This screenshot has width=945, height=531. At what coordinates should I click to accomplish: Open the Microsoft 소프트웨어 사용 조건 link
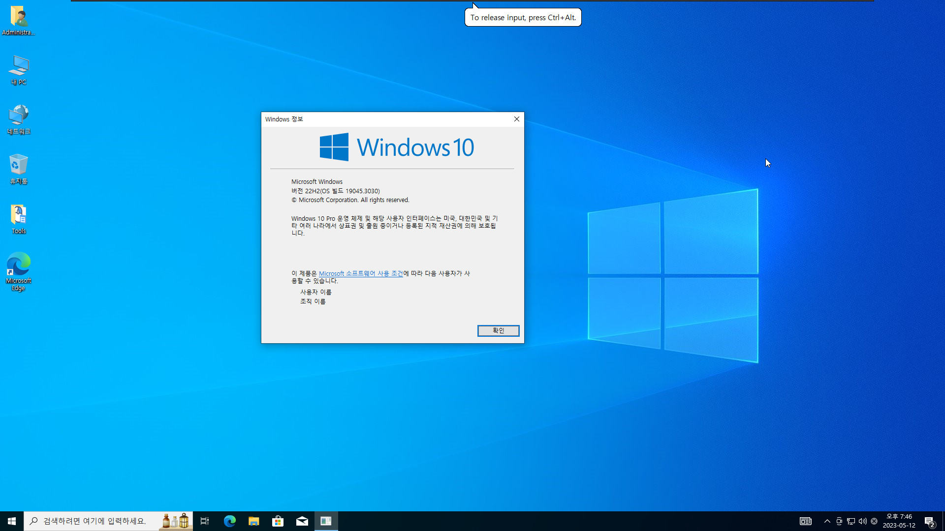[361, 273]
